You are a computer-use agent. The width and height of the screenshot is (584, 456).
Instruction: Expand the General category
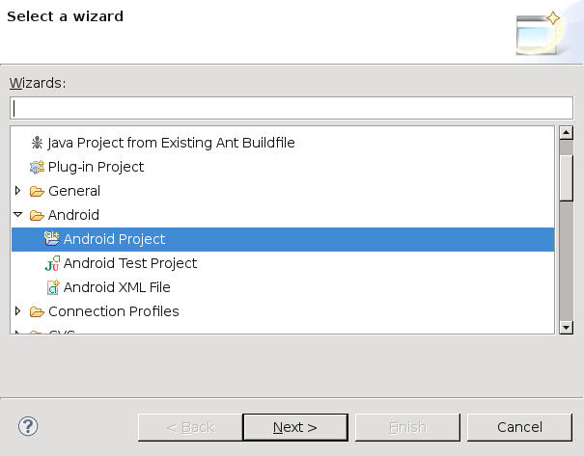(17, 191)
